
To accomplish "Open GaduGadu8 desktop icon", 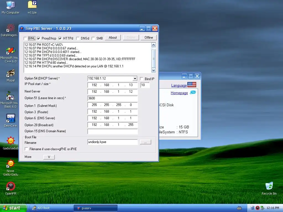I will pyautogui.click(x=11, y=143).
